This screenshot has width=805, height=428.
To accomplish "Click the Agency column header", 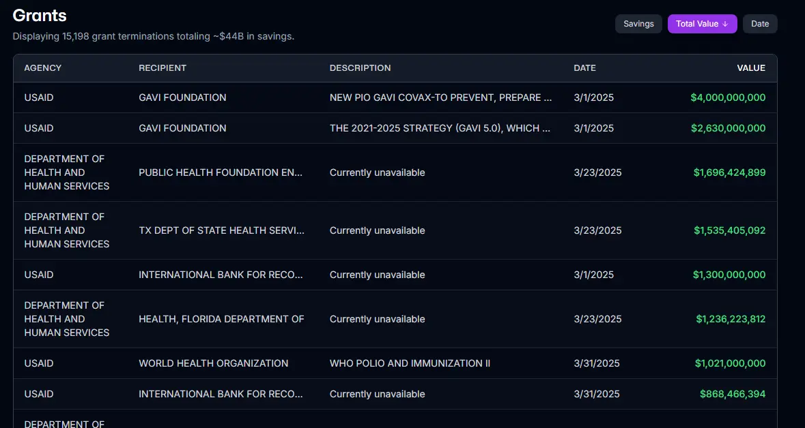I will [x=43, y=68].
